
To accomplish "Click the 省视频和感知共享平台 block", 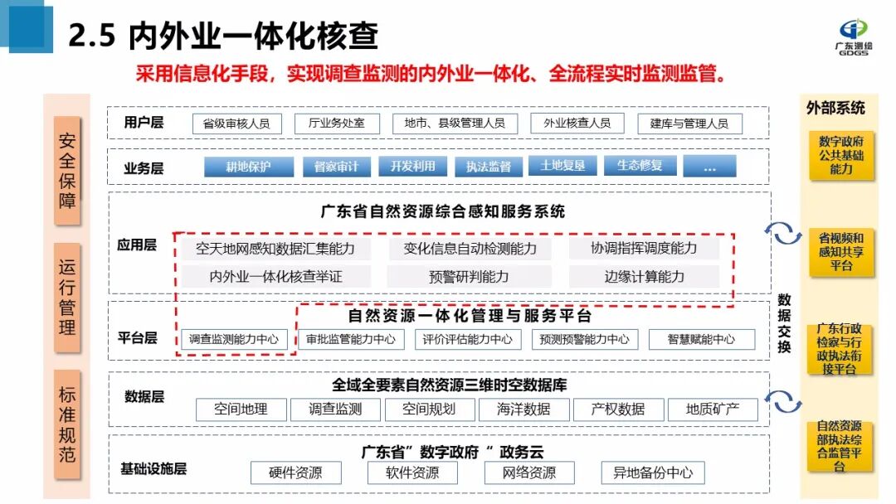I will [841, 252].
